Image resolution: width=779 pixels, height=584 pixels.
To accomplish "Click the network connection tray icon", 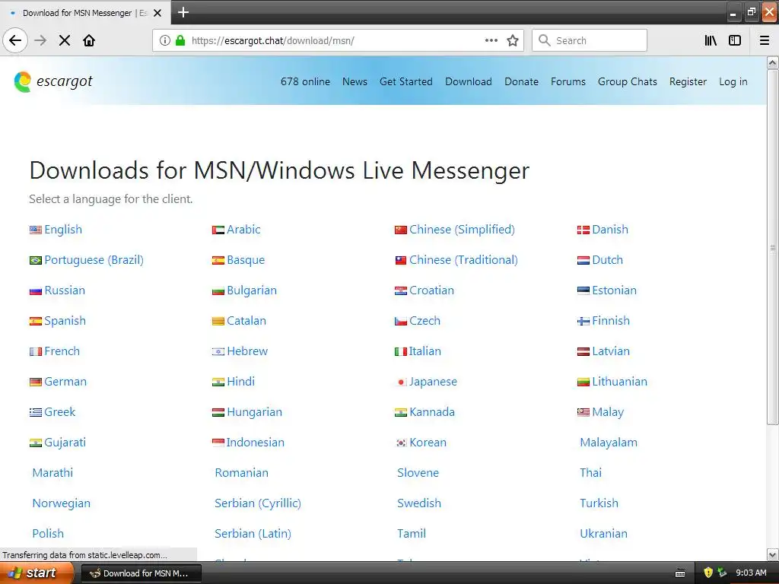I will 722,573.
